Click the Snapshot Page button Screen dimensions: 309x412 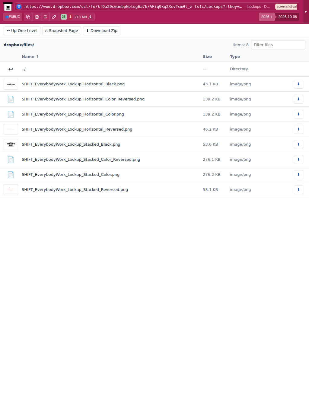click(62, 31)
